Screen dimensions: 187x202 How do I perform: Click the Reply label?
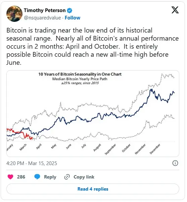pyautogui.click(x=50, y=177)
